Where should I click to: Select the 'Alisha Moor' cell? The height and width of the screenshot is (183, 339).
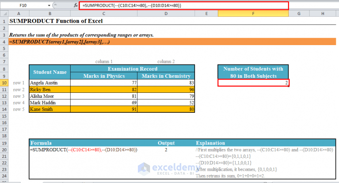(x=50, y=96)
